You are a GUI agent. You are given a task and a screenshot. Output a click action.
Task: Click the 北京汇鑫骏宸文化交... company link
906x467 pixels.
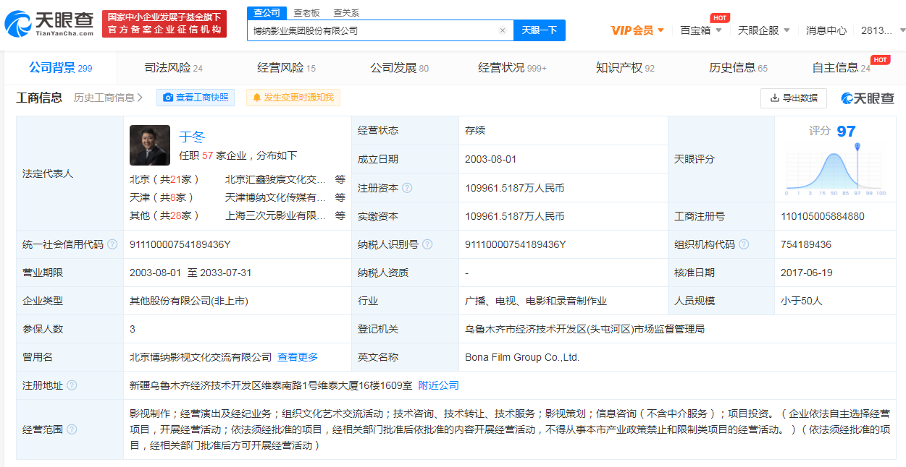point(276,179)
